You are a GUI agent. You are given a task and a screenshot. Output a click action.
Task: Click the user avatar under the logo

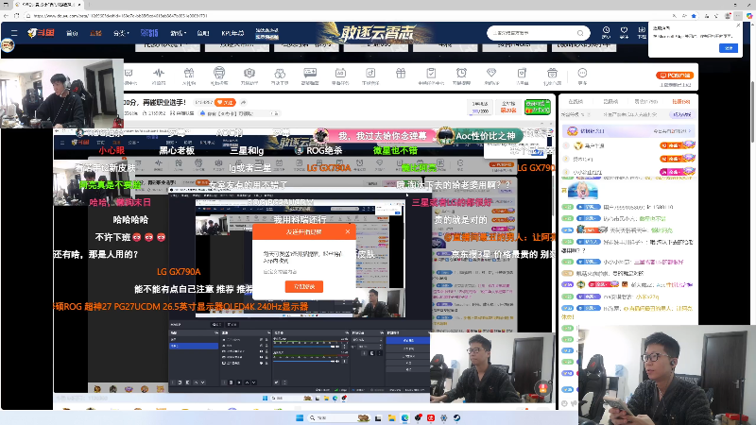point(8,45)
